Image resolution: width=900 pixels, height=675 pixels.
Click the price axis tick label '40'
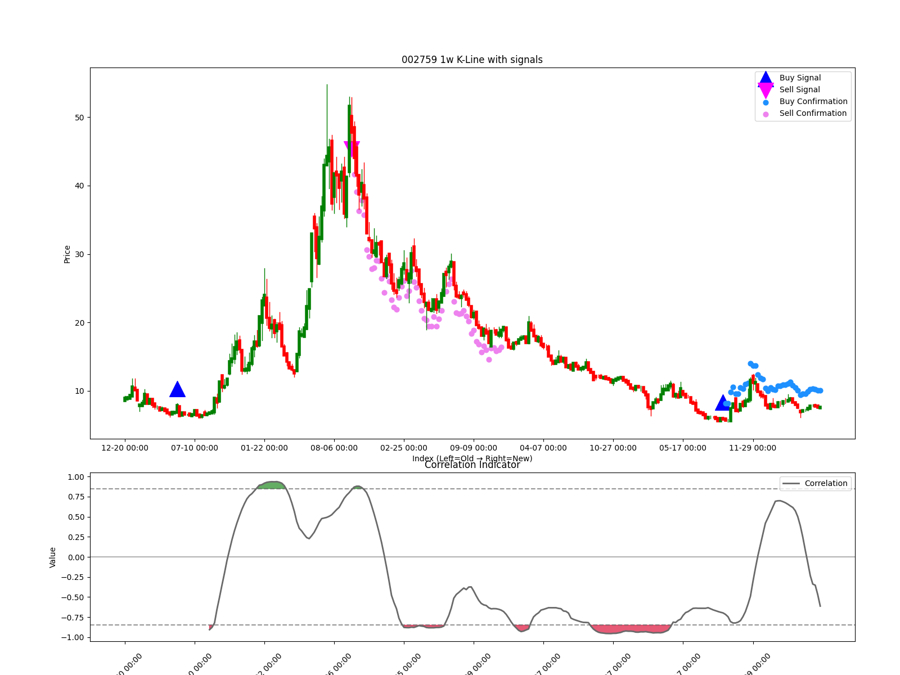click(79, 186)
